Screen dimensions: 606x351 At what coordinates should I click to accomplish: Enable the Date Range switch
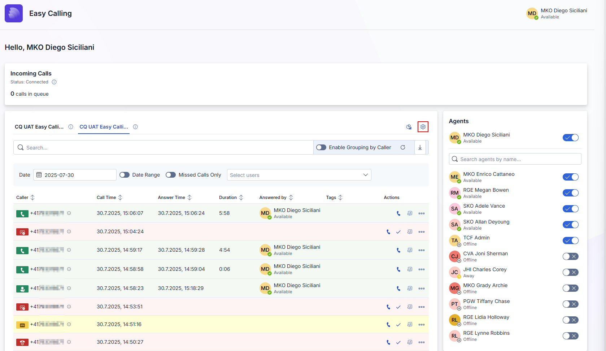pos(125,175)
